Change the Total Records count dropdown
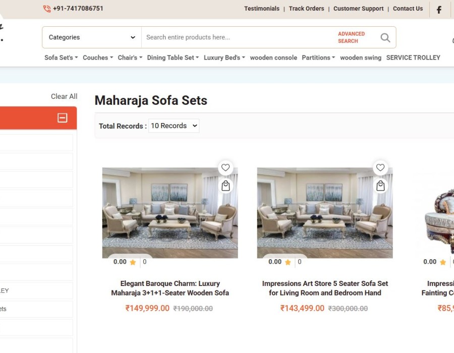 coord(174,126)
